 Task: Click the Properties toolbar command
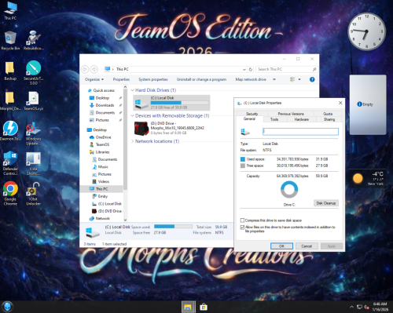pos(121,79)
